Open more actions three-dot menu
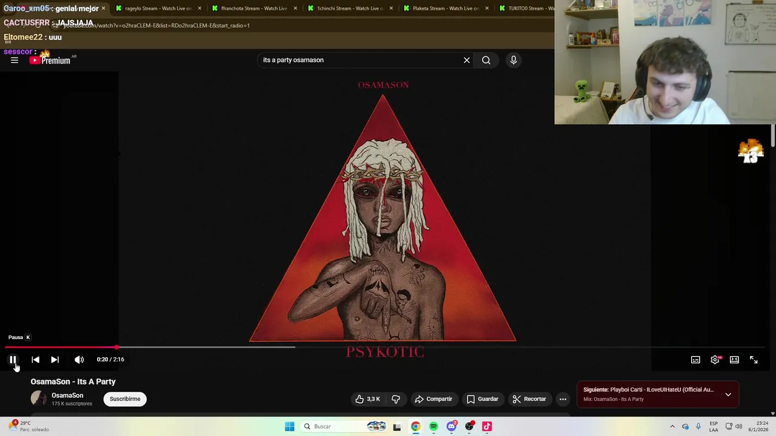The height and width of the screenshot is (436, 776). (x=563, y=399)
